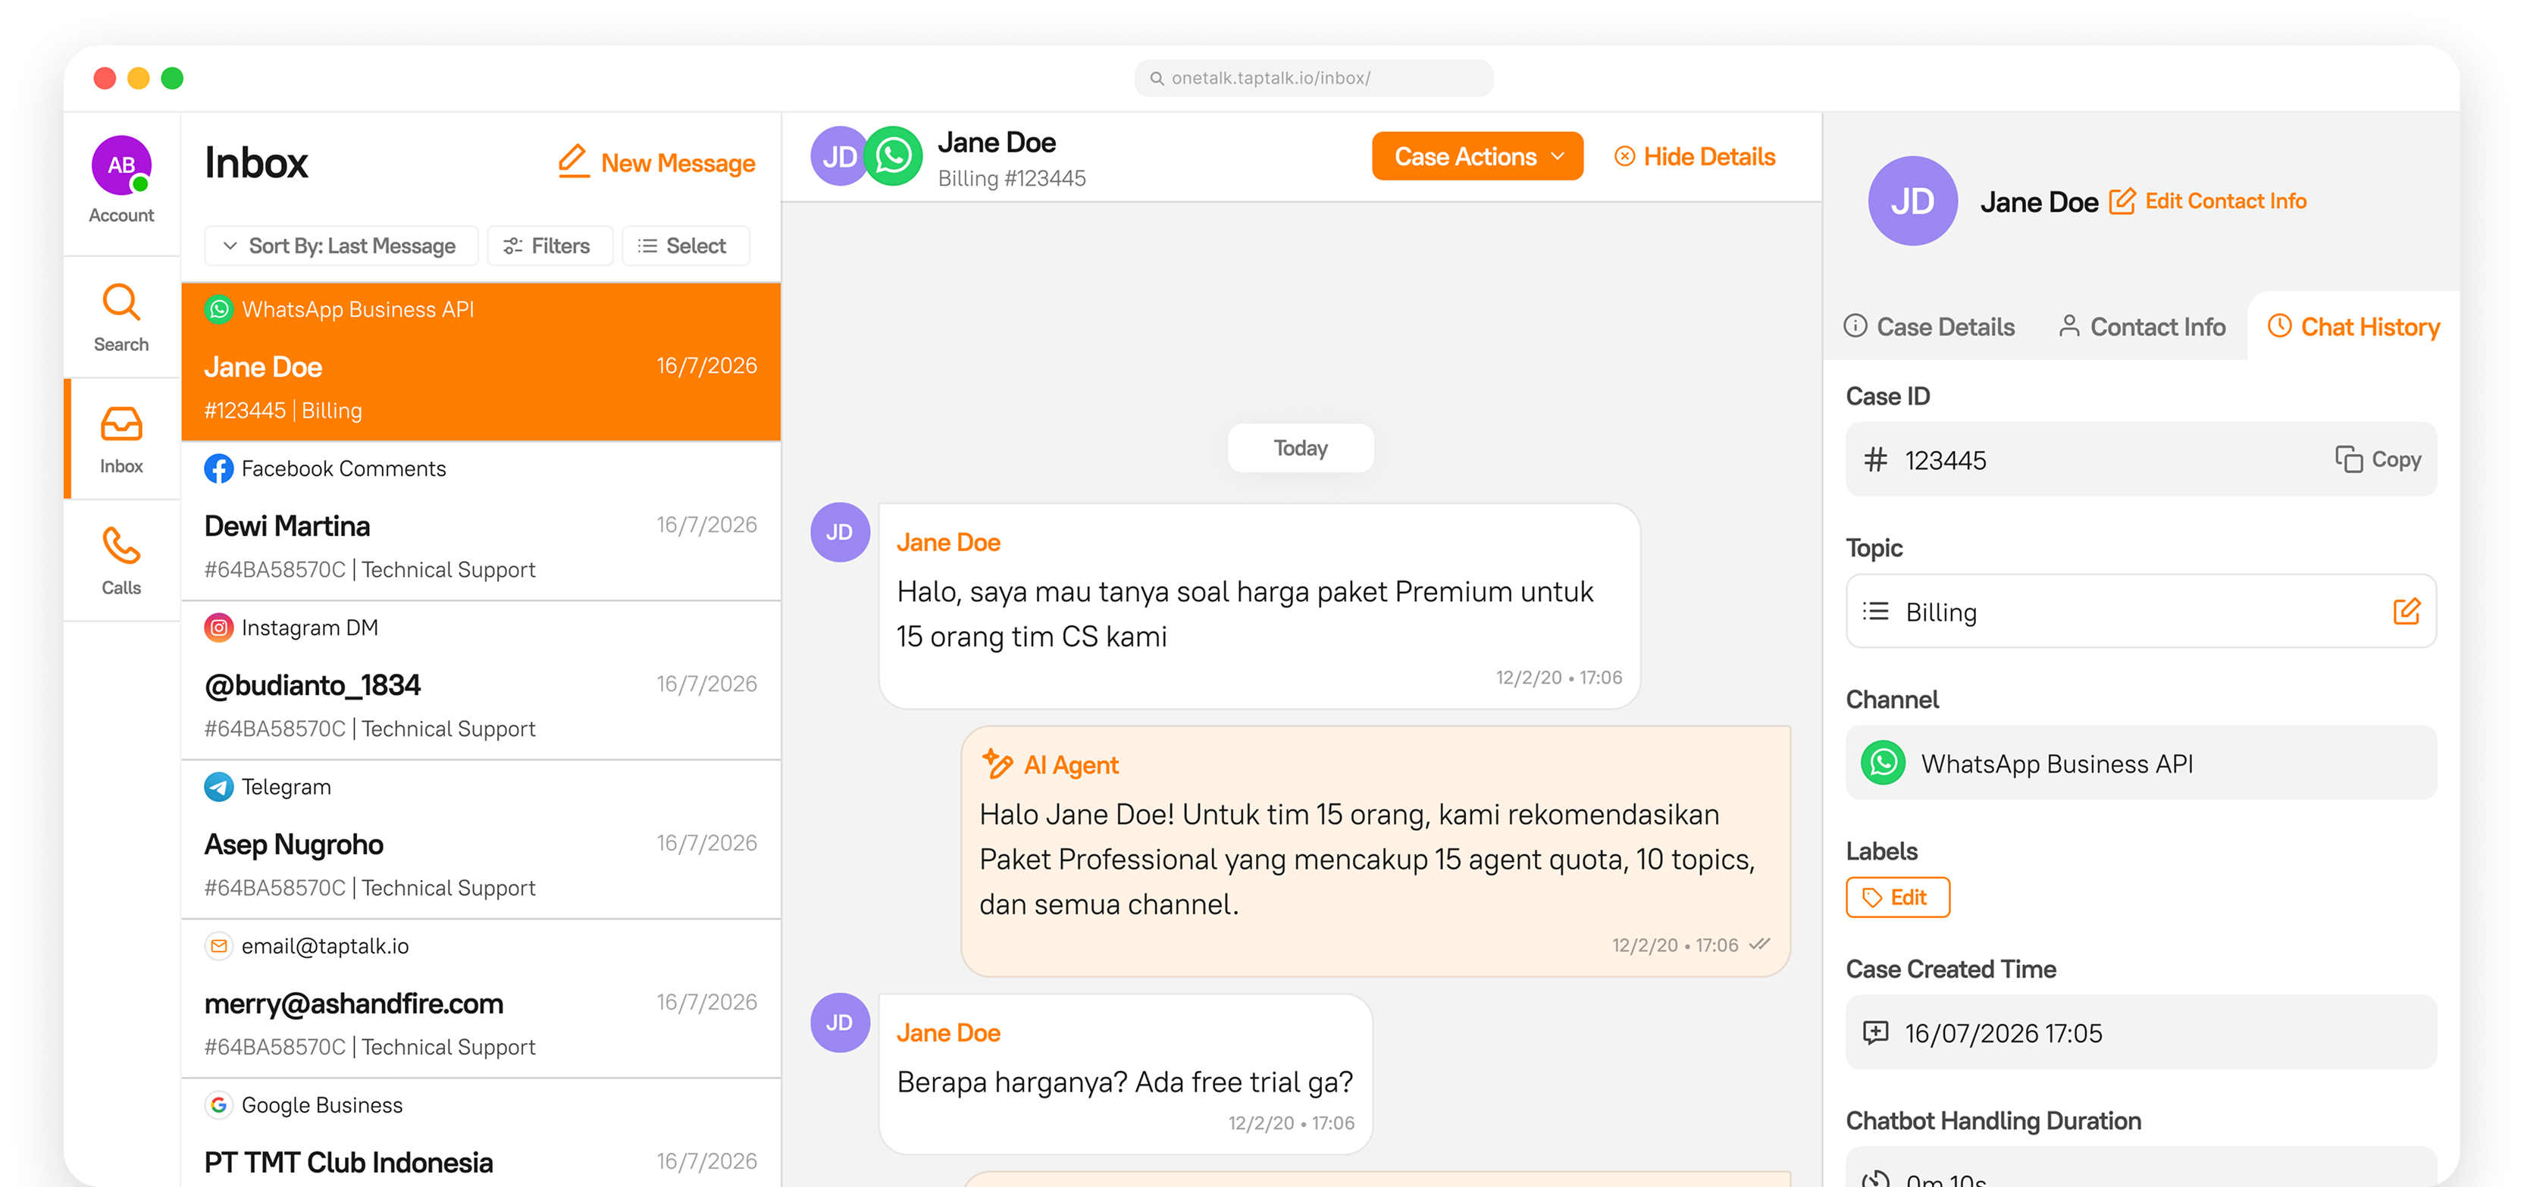The image size is (2524, 1187).
Task: Switch to the Chat History tab
Action: pyautogui.click(x=2353, y=327)
